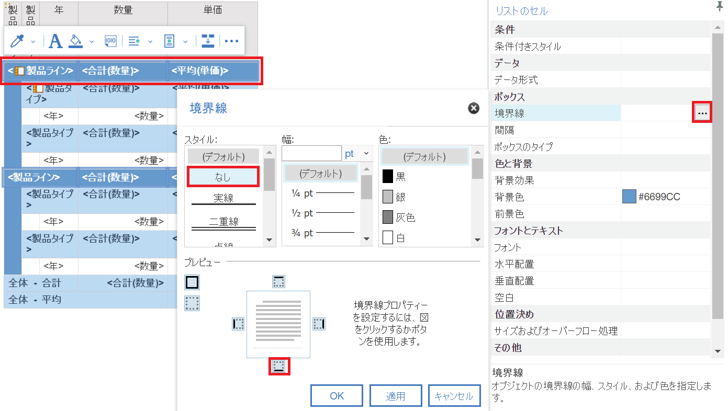Select 実線 border style
The width and height of the screenshot is (728, 411).
coord(223,199)
